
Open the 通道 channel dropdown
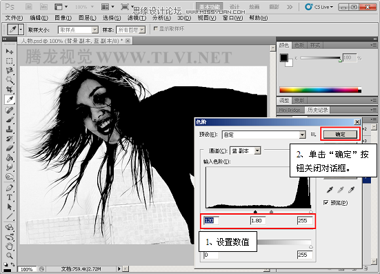tap(245, 151)
